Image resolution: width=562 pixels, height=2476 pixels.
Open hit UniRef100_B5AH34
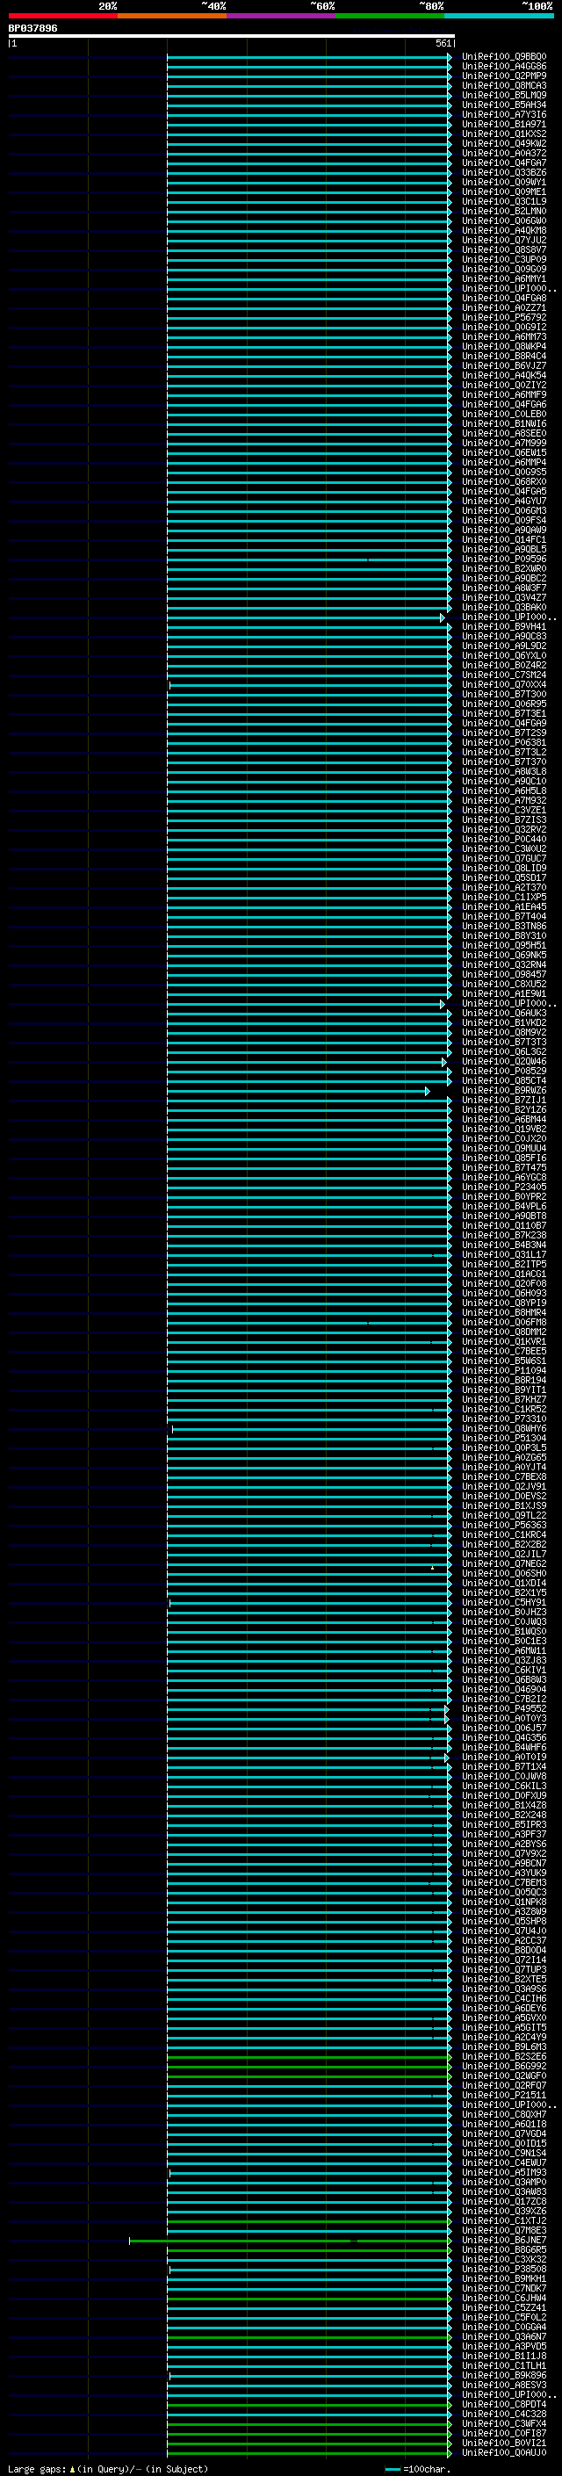[x=504, y=105]
